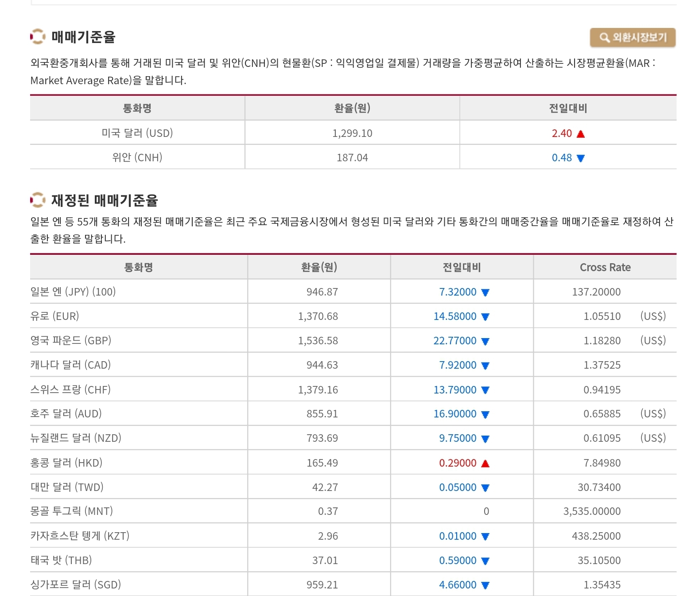
Task: Select the 미국 달러 (USD) cell
Action: click(137, 133)
